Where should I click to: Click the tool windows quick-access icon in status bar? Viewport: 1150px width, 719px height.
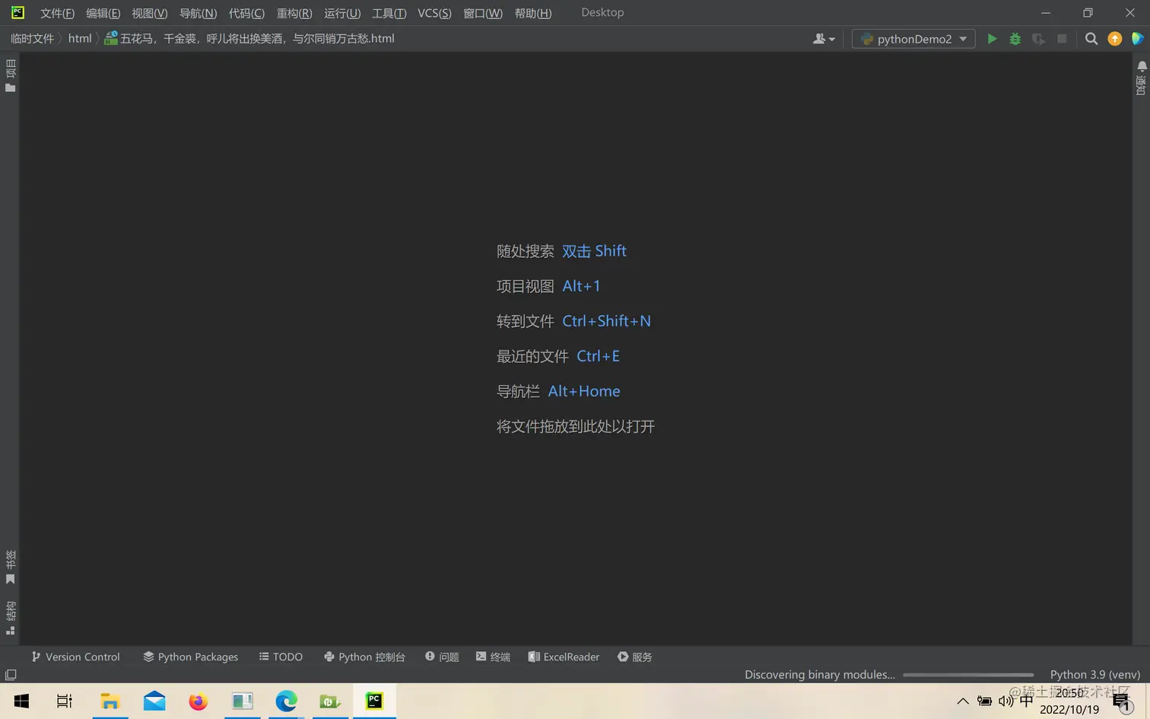[x=11, y=675]
